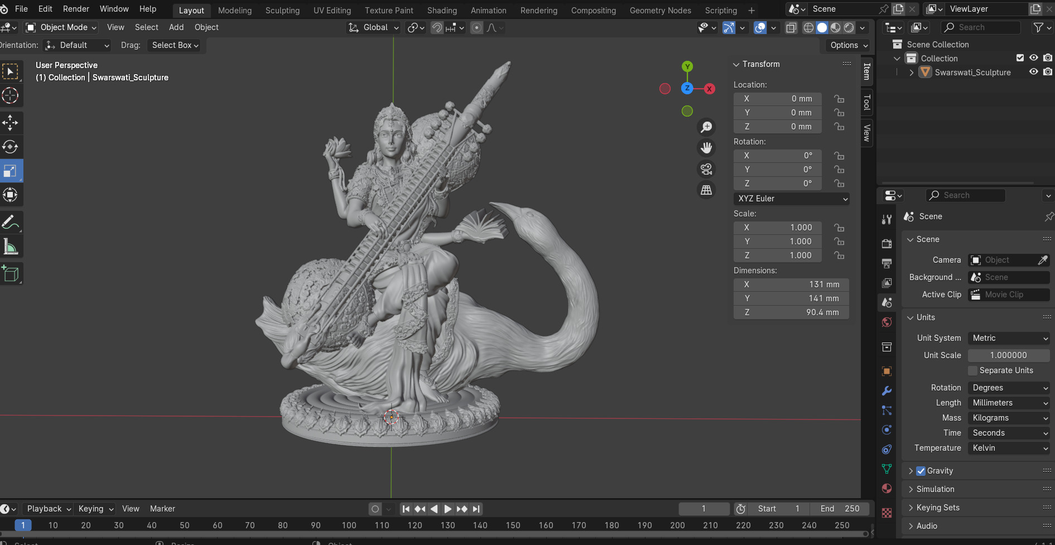Open the Length Millimeters dropdown
The width and height of the screenshot is (1055, 545).
point(1009,403)
